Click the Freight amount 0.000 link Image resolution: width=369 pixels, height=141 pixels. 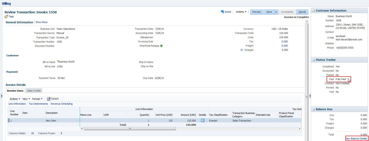pyautogui.click(x=285, y=46)
